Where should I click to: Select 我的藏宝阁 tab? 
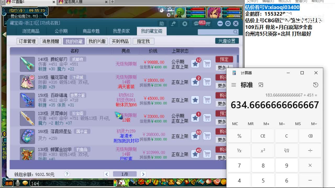point(152,31)
